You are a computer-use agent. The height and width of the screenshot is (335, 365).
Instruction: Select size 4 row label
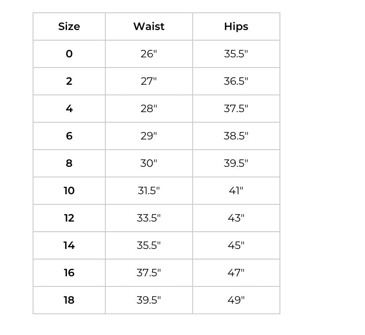coord(69,109)
